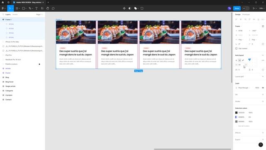This screenshot has width=266, height=150.
Task: Open the horizontal Hug sizing dropdown
Action: pos(241,40)
